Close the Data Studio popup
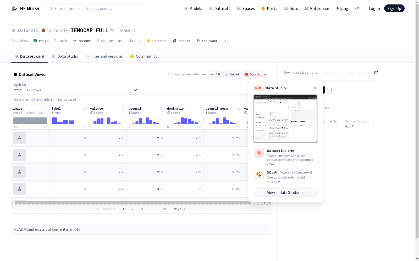 point(315,88)
